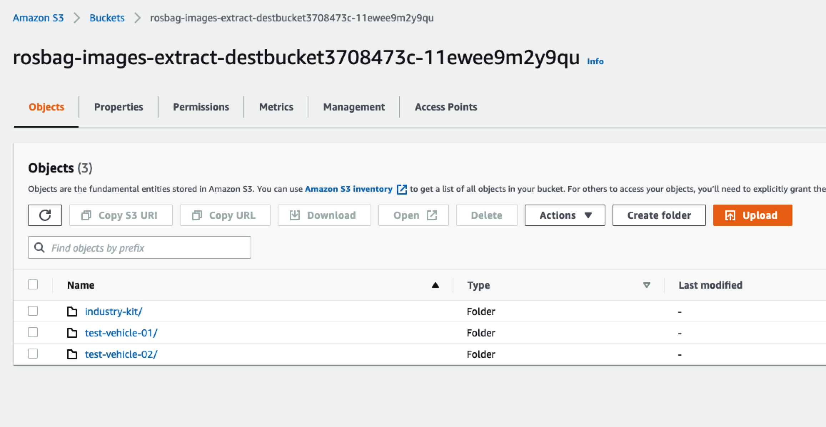Click the folder icon next to test-vehicle-01/

(x=72, y=333)
